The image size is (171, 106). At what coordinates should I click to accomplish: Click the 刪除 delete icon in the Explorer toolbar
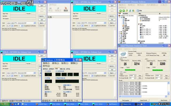(x=66, y=9)
